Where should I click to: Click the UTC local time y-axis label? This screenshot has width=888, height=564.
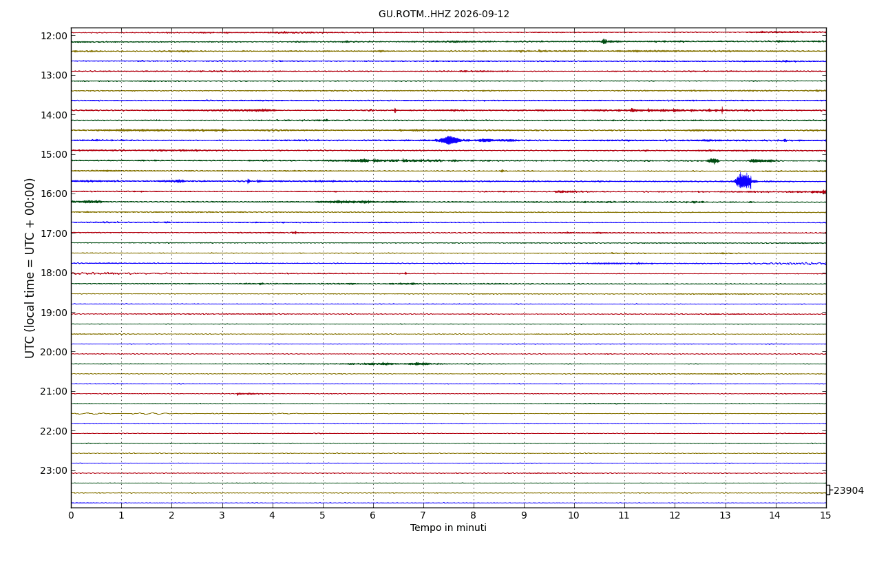tap(30, 268)
